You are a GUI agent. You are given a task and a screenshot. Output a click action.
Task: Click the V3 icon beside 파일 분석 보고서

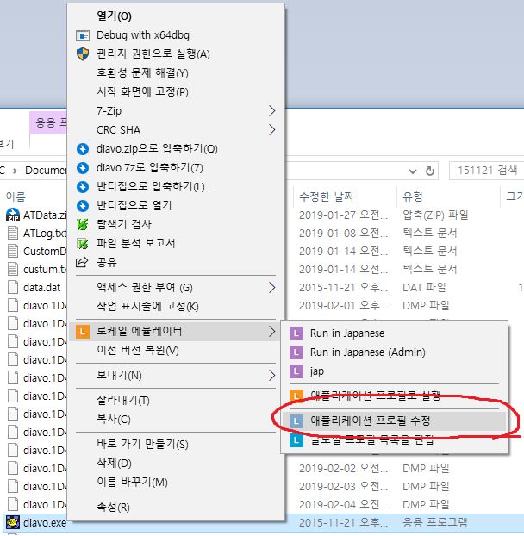coord(83,243)
